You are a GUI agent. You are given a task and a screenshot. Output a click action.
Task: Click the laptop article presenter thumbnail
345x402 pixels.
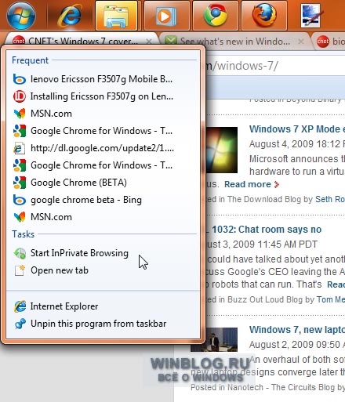pos(214,339)
